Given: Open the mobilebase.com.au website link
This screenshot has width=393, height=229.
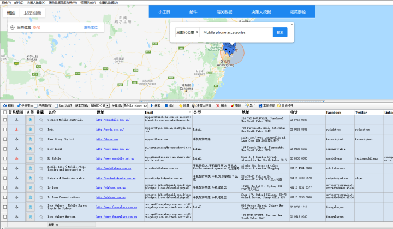Looking at the screenshot, I should point(114,168).
